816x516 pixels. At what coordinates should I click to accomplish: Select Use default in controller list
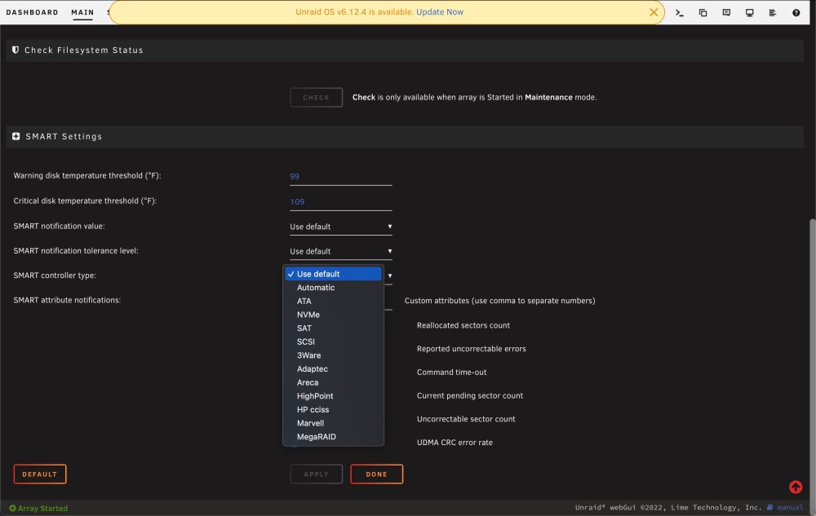click(333, 274)
